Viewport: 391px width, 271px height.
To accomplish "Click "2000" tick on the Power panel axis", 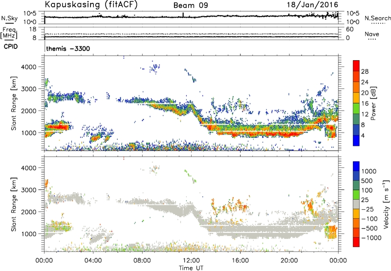I will (28, 111).
